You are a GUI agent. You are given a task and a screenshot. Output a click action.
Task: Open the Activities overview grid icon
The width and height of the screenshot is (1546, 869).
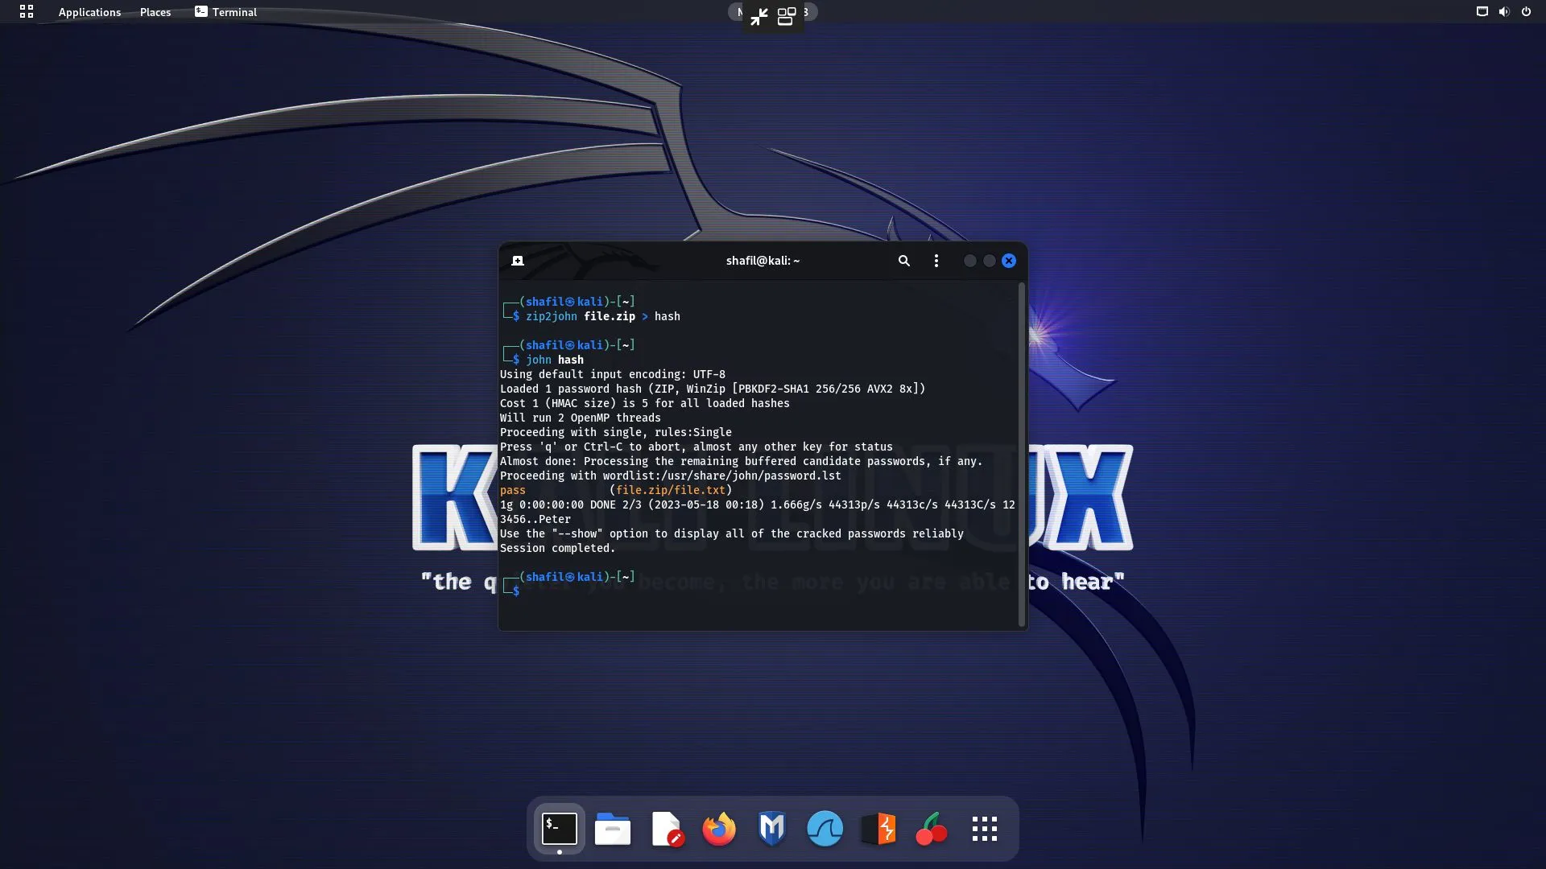[27, 12]
